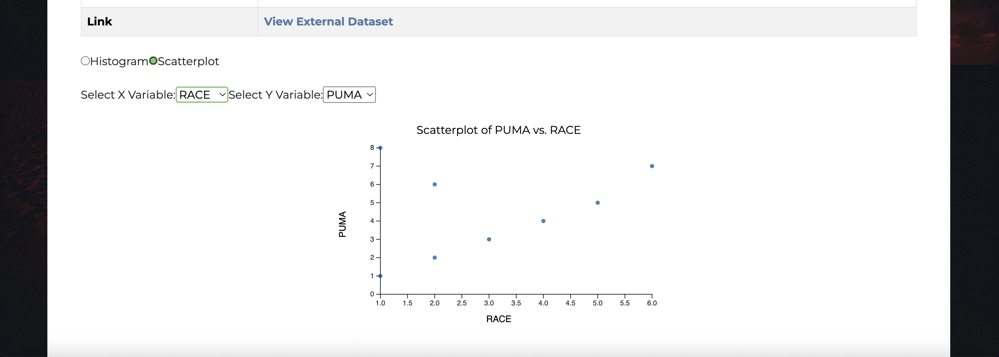Screen dimensions: 999x357
Task: Open the View External Dataset link
Action: point(328,21)
